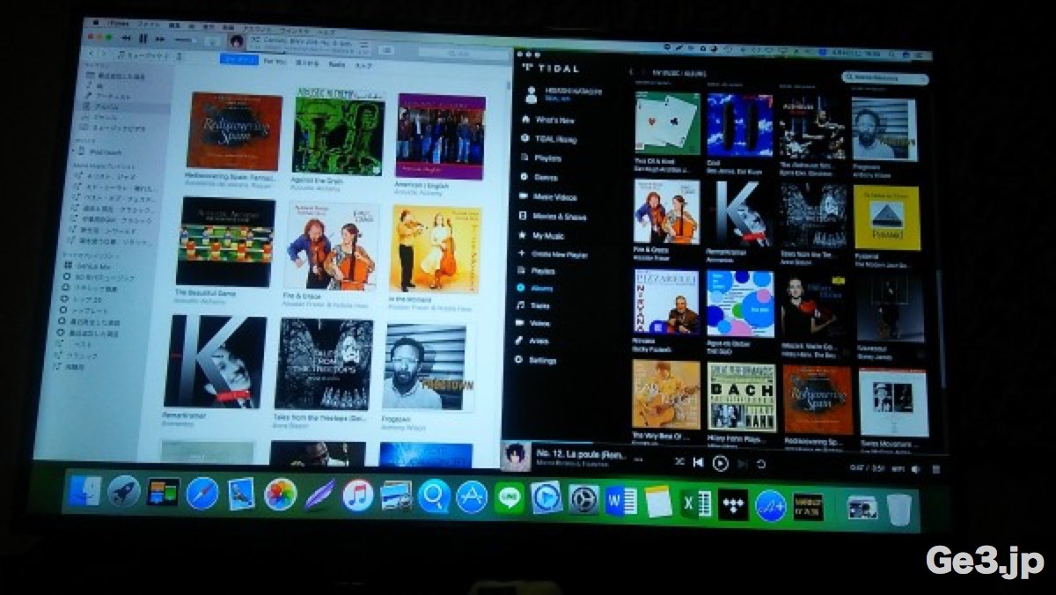The image size is (1056, 595).
Task: Open the Pyramid album in TIDAL
Action: tap(886, 217)
